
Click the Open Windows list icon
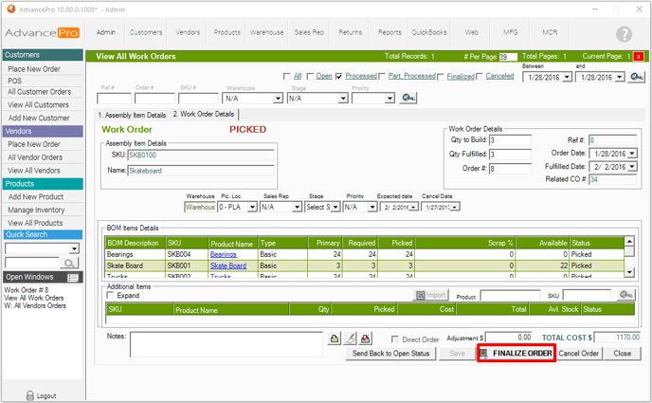point(73,278)
